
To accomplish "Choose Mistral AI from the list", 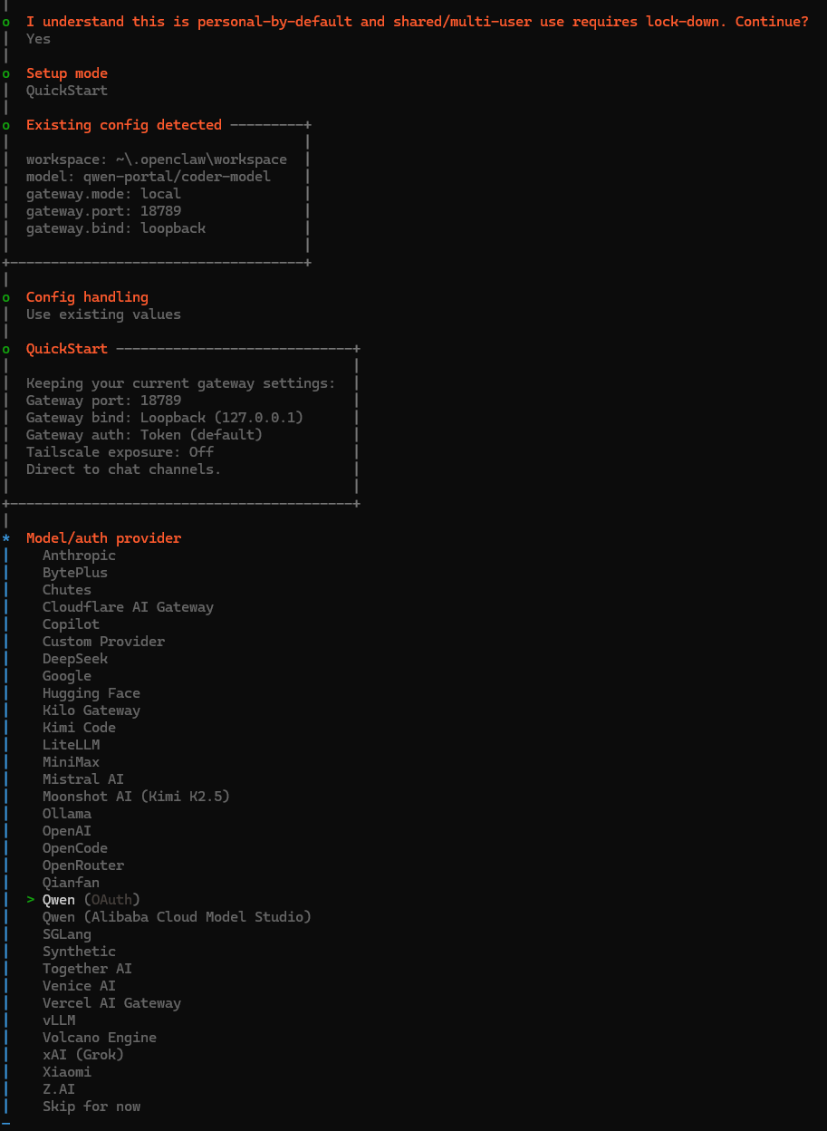I will tap(82, 779).
